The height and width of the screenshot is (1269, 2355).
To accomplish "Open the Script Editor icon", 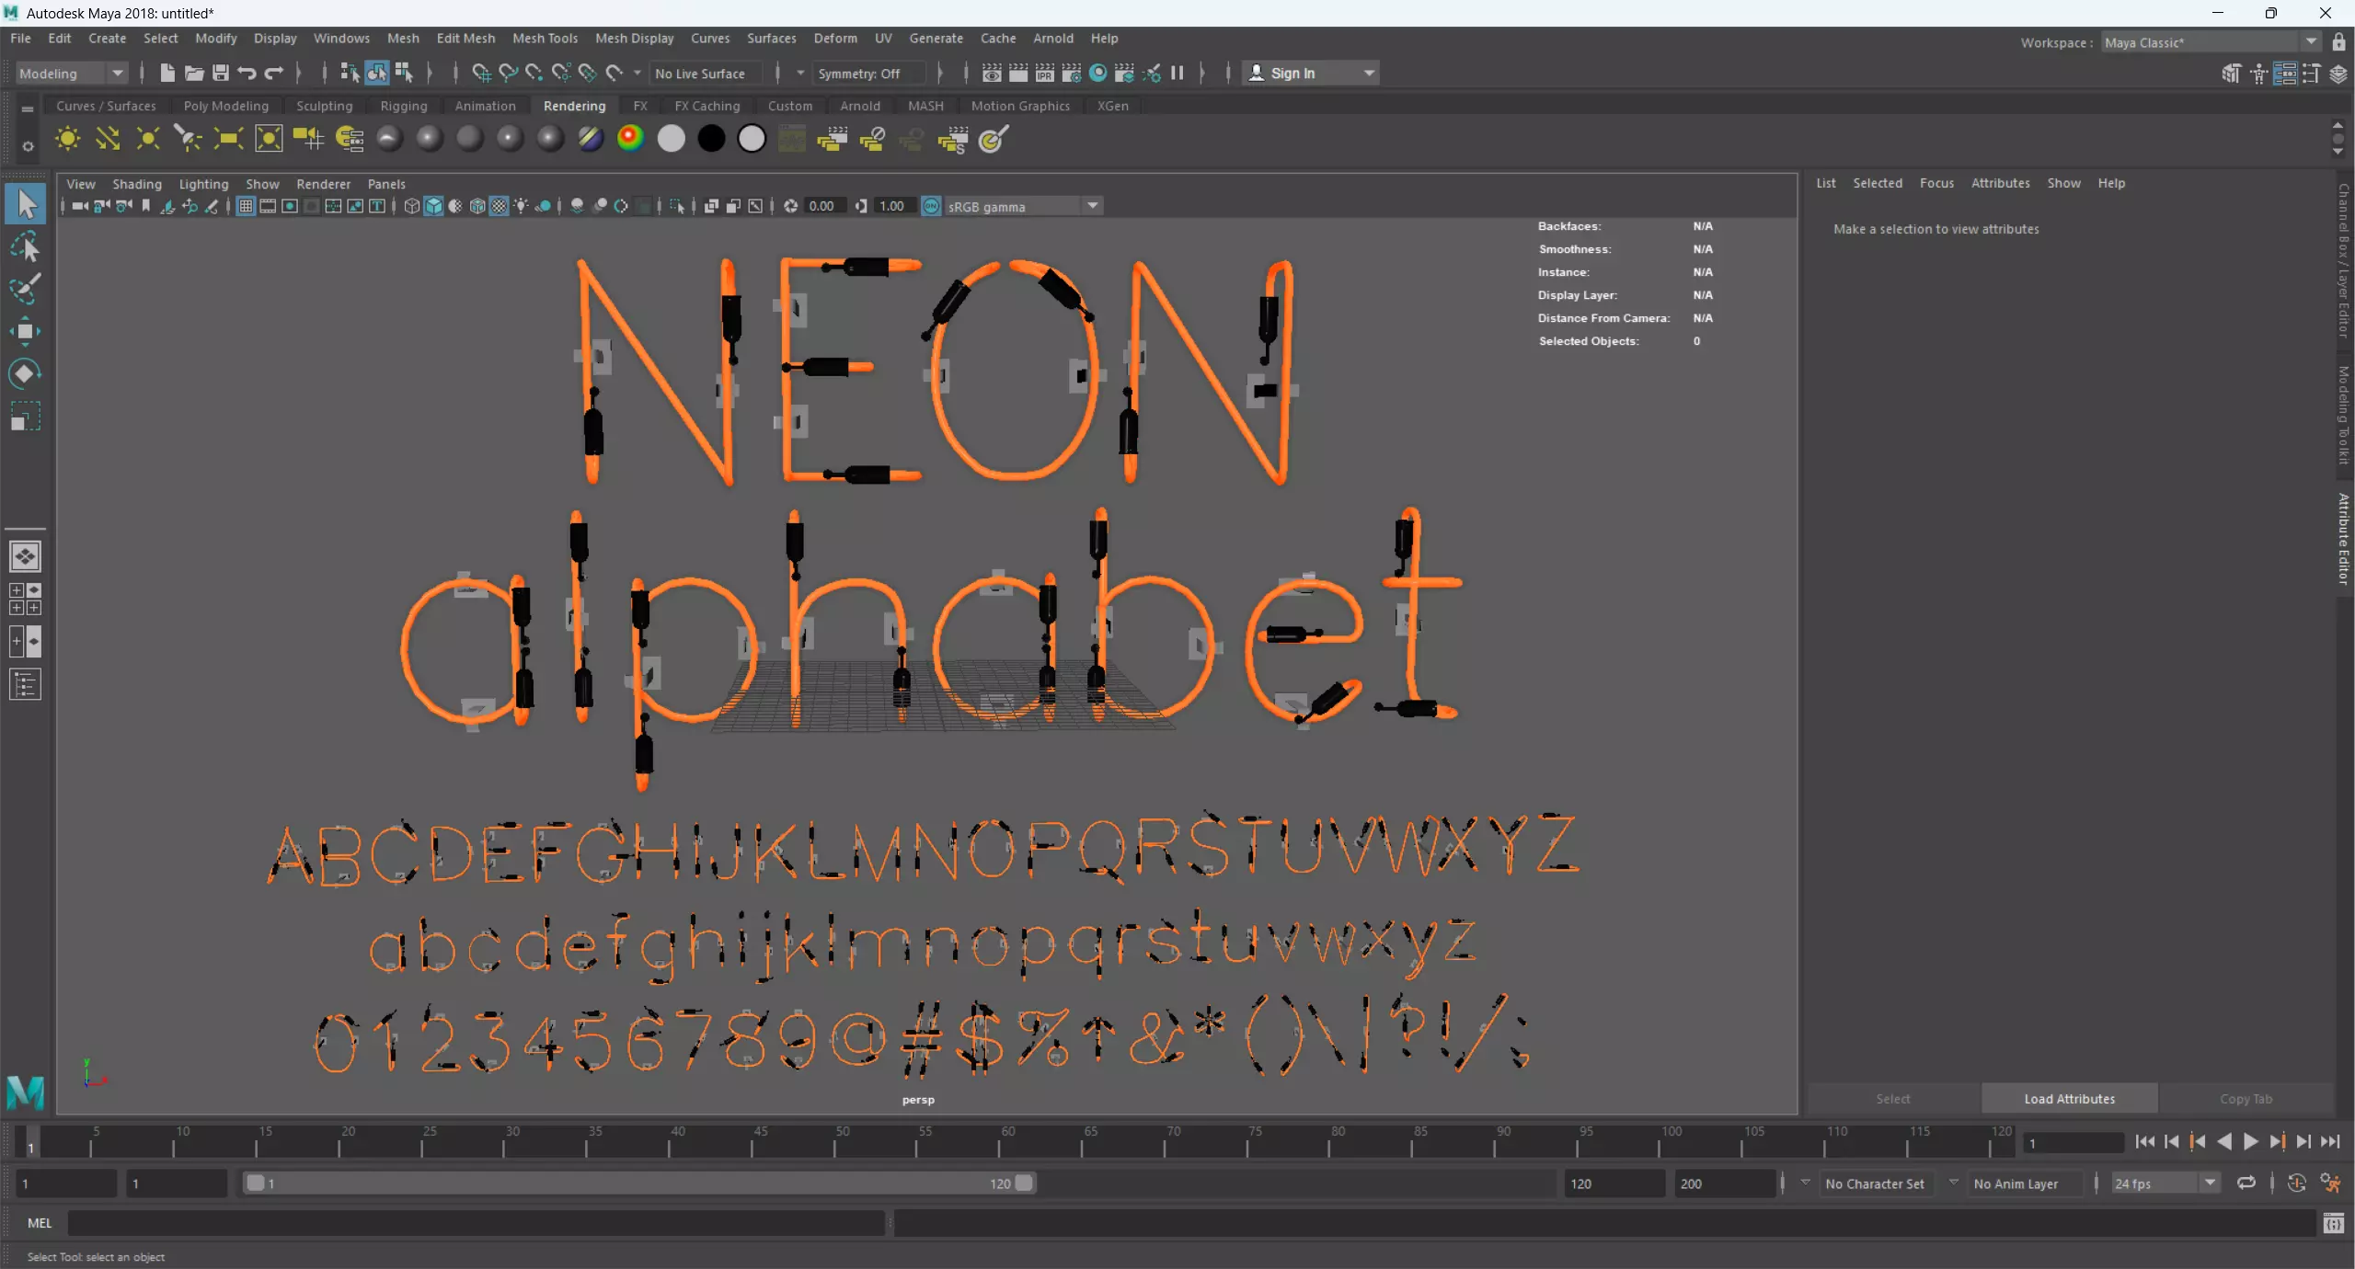I will coord(2334,1224).
